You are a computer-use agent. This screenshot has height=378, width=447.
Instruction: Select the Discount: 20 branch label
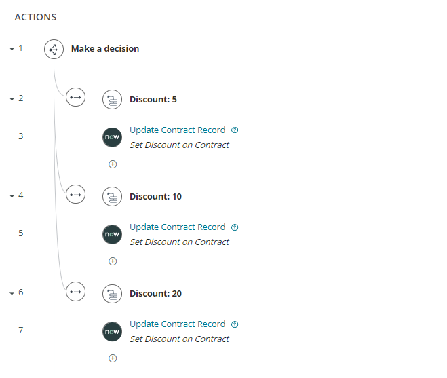[155, 294]
